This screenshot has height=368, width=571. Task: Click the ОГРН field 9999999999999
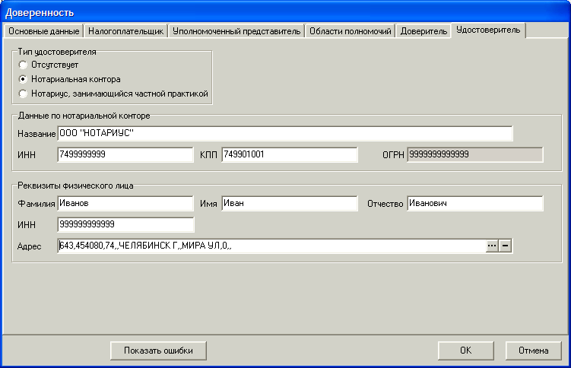coord(475,154)
